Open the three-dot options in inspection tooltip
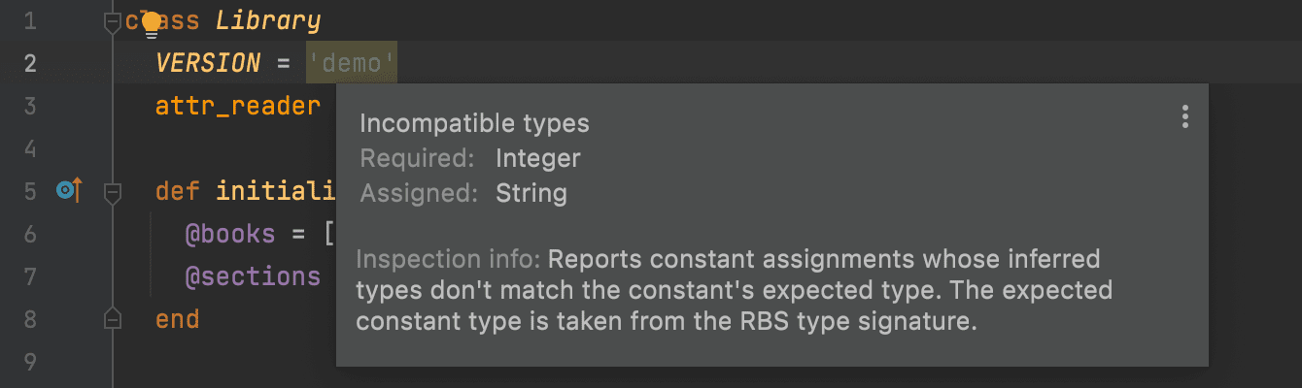Screen dimensions: 1302x388 coord(1184,117)
